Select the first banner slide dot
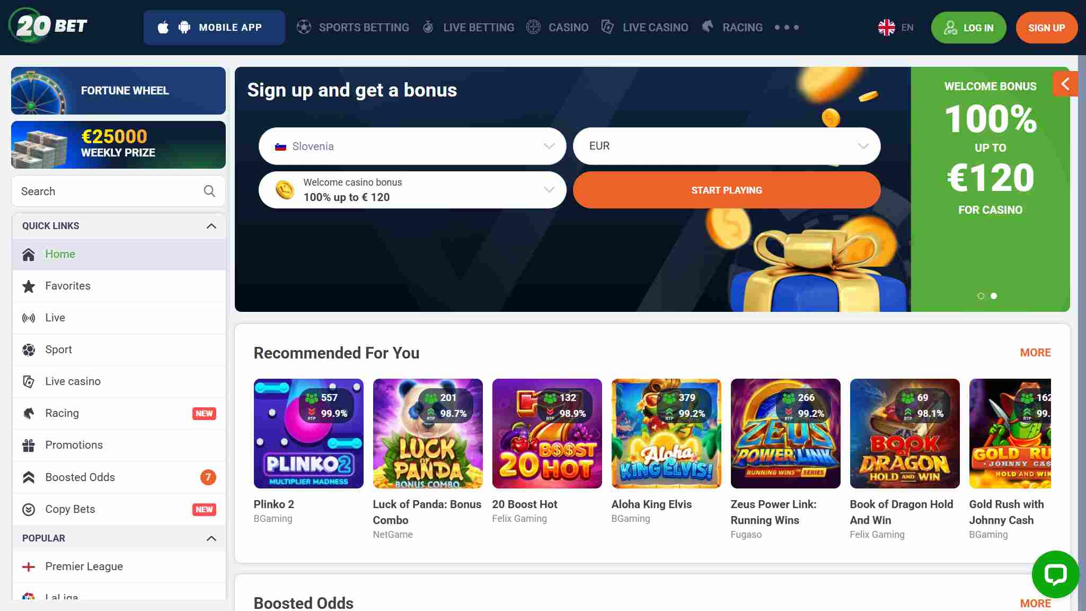Viewport: 1086px width, 611px height. (981, 296)
